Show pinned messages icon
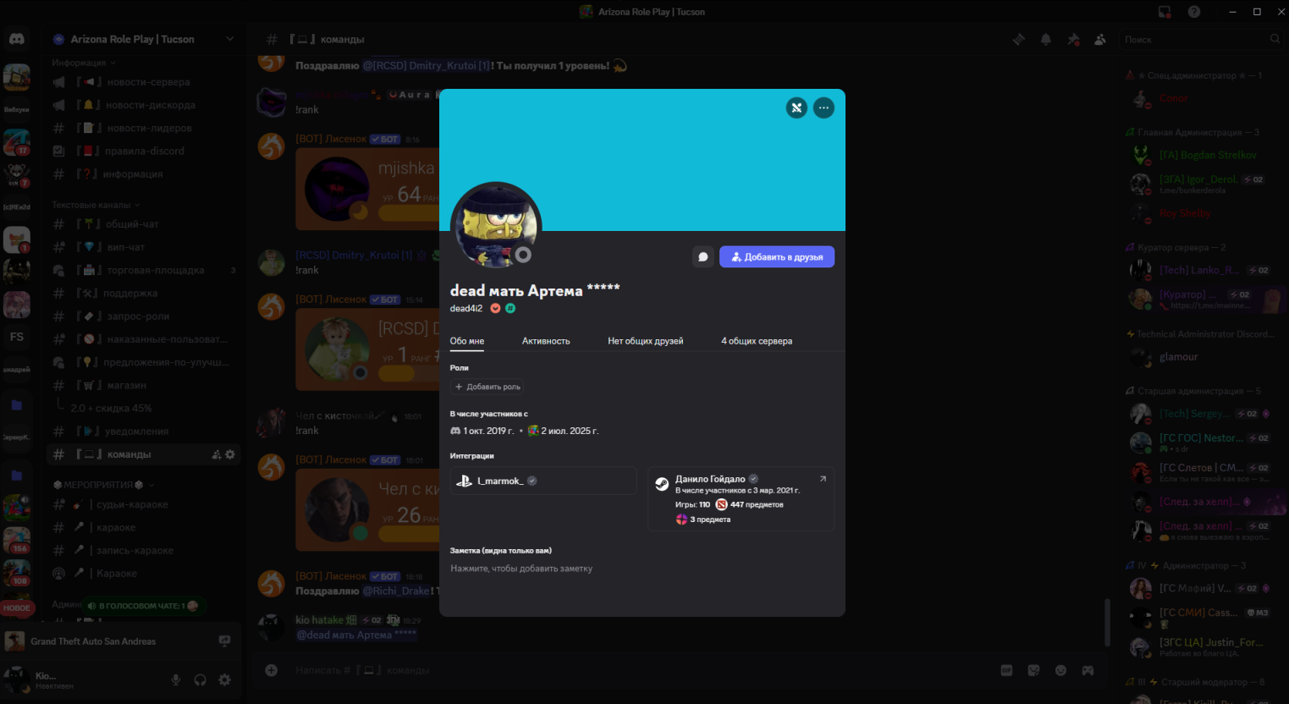1289x704 pixels. (1073, 40)
